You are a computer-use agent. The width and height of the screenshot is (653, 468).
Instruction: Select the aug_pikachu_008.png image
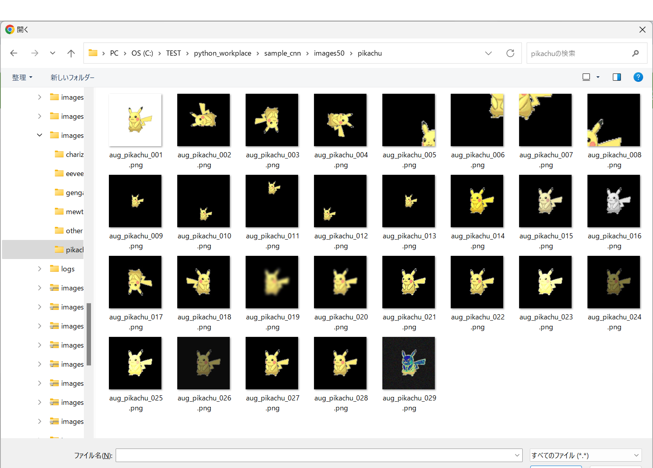coord(614,120)
